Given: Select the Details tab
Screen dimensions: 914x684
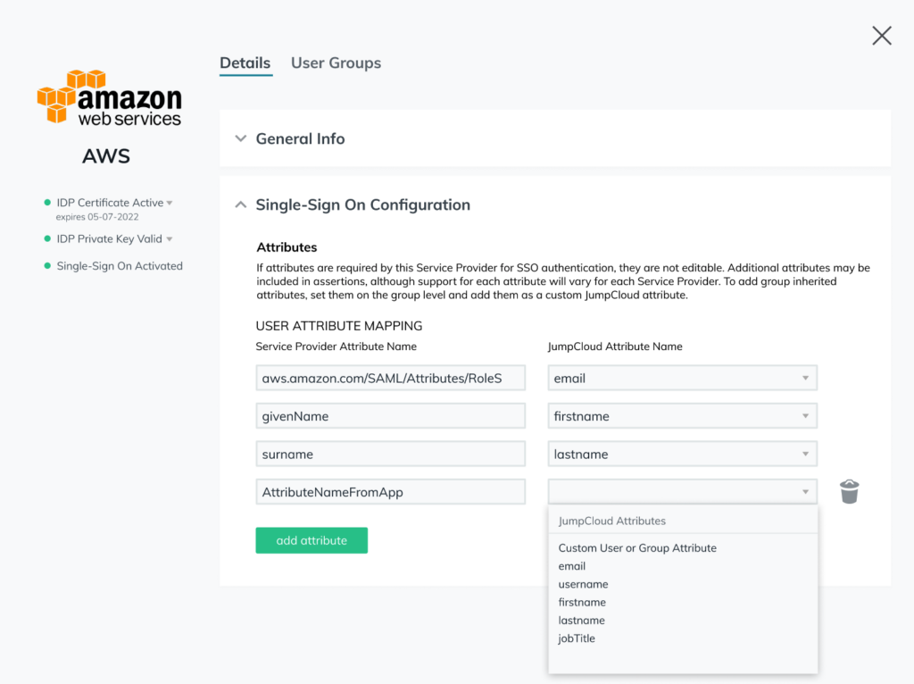Looking at the screenshot, I should point(245,63).
